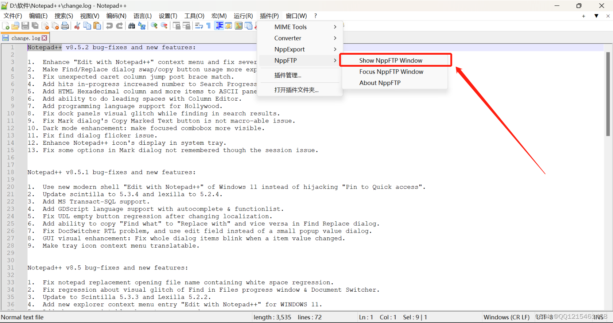
Task: Toggle Word Wrap toolbar icon
Action: point(199,26)
